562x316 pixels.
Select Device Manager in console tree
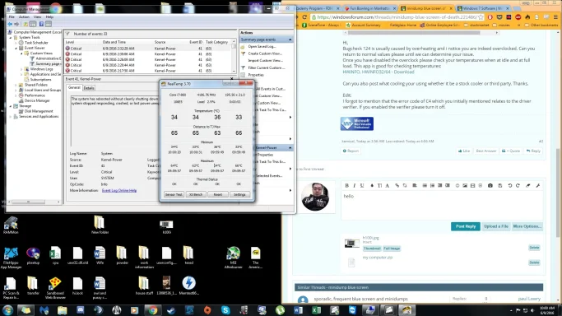click(x=37, y=100)
